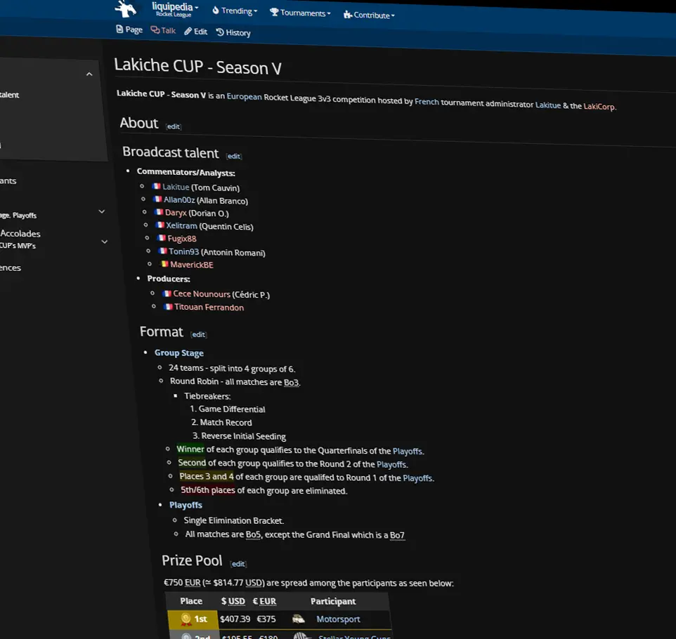Open the Motorsport team link
This screenshot has width=676, height=639.
tap(338, 619)
